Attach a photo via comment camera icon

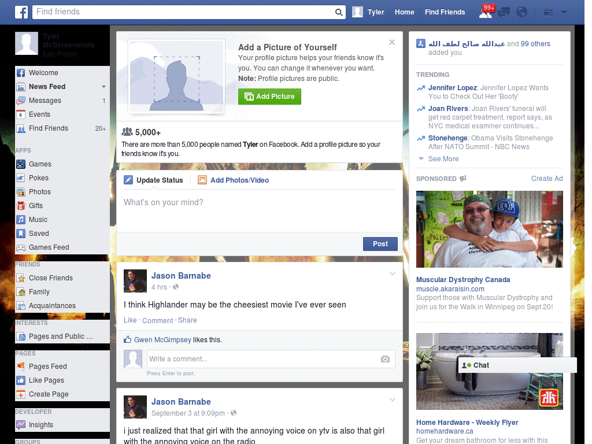tap(385, 359)
